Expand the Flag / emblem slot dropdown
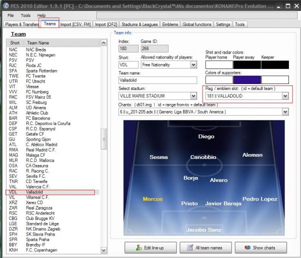The width and height of the screenshot is (301, 258). coord(285,96)
